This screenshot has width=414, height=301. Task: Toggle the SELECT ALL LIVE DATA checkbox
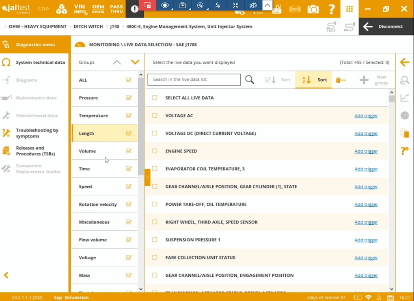(x=155, y=98)
